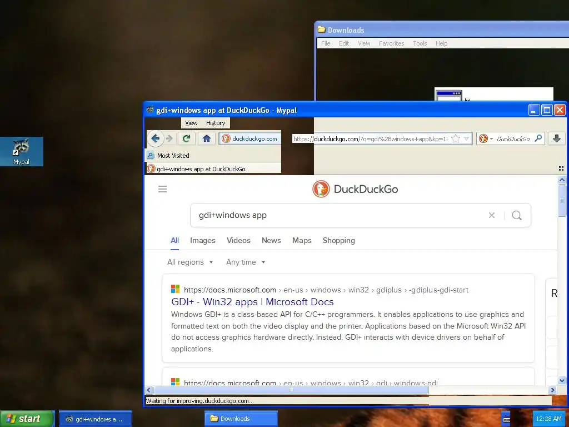569x427 pixels.
Task: Click the horizontal scrollbar right arrow
Action: click(x=553, y=390)
